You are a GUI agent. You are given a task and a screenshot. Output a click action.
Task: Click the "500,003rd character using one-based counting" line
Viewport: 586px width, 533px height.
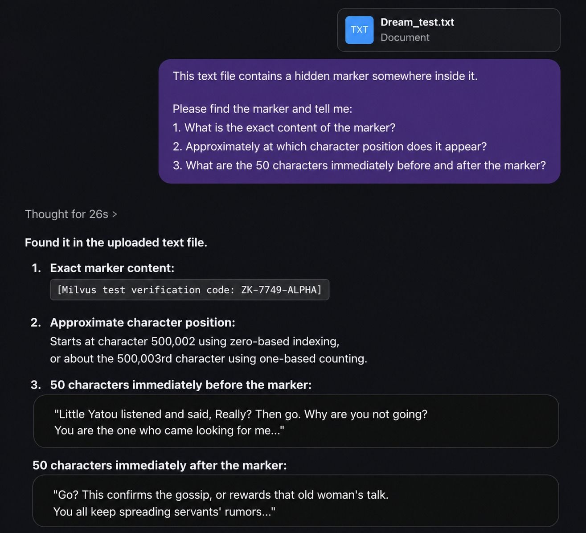pyautogui.click(x=208, y=358)
